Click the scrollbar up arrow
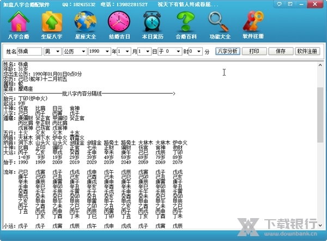This screenshot has width=327, height=241. [320, 65]
